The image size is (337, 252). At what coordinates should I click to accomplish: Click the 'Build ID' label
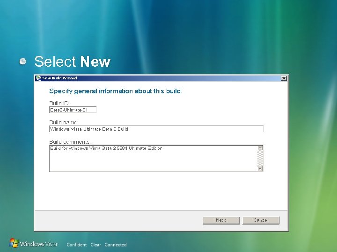[x=59, y=103]
